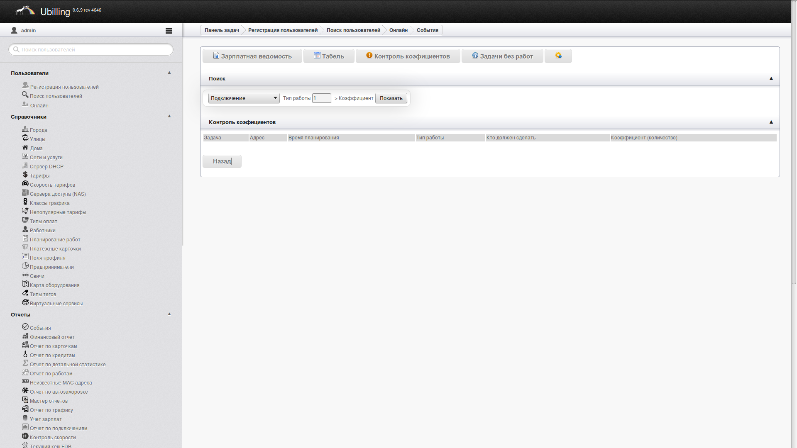Image resolution: width=797 pixels, height=448 pixels.
Task: Collapse the Поиск panel arrow
Action: [771, 78]
